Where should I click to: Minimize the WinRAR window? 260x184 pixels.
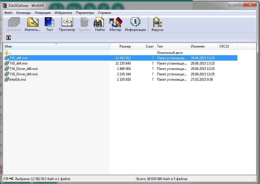(x=232, y=5)
